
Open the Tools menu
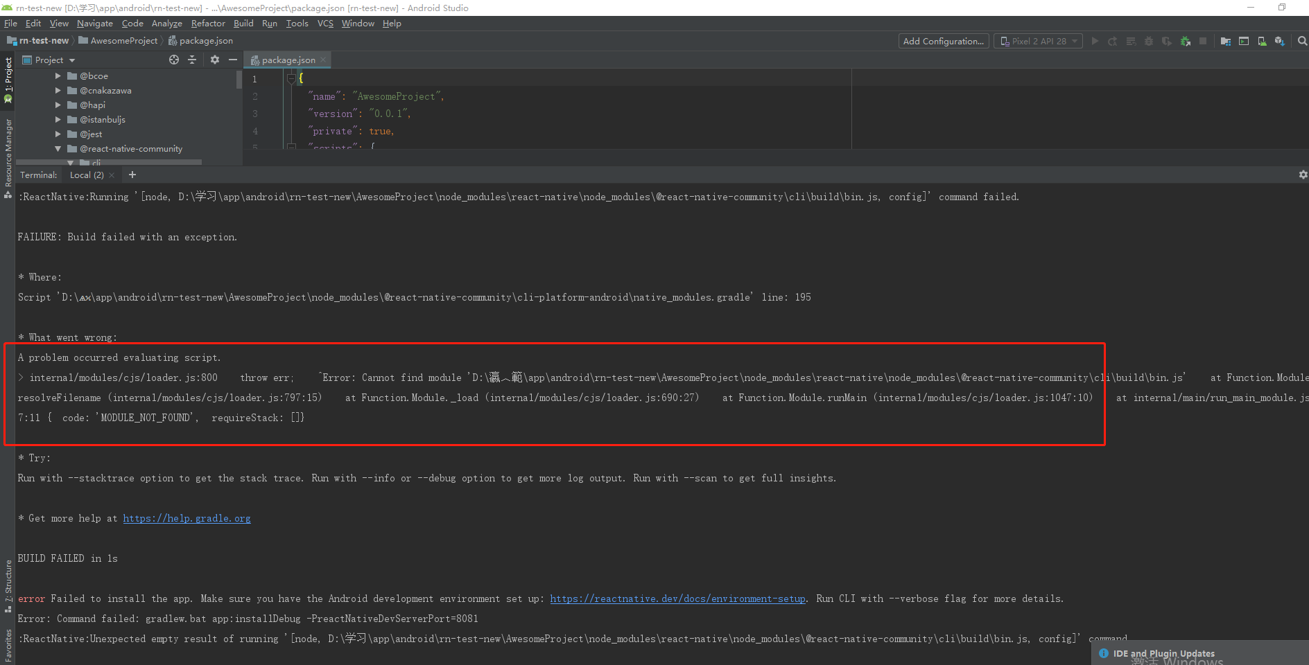click(297, 24)
